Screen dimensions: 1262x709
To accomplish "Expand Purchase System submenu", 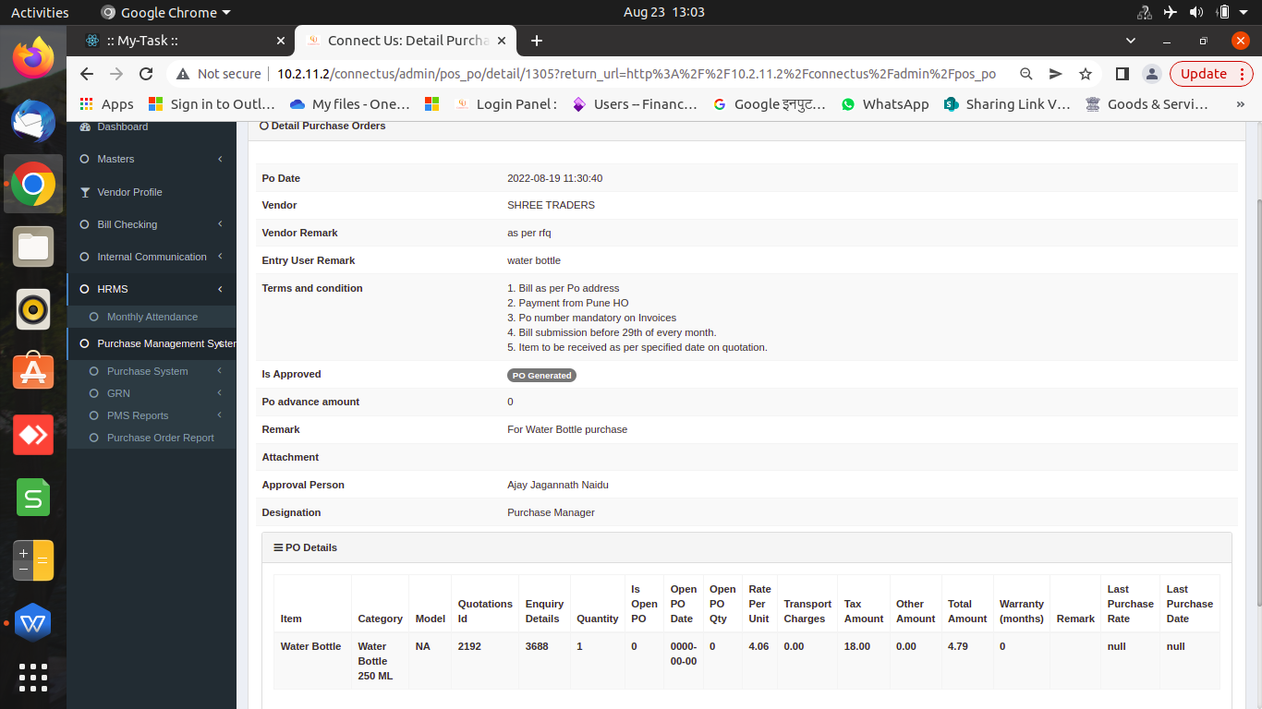I will click(152, 371).
